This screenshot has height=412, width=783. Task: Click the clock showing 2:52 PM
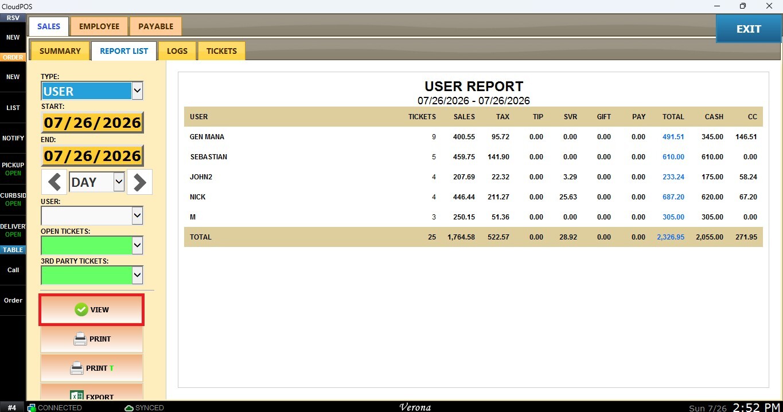click(757, 407)
